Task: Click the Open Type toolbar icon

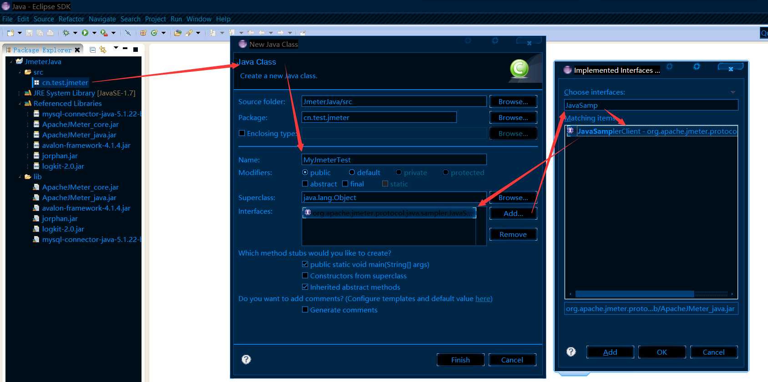Action: 177,33
